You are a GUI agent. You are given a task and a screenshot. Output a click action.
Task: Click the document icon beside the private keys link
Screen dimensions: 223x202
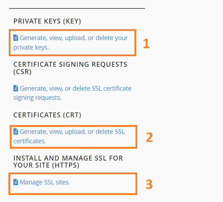pos(16,38)
